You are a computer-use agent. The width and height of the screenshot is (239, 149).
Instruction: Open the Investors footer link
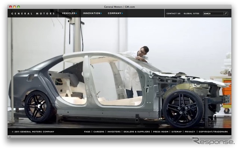[x=114, y=132]
